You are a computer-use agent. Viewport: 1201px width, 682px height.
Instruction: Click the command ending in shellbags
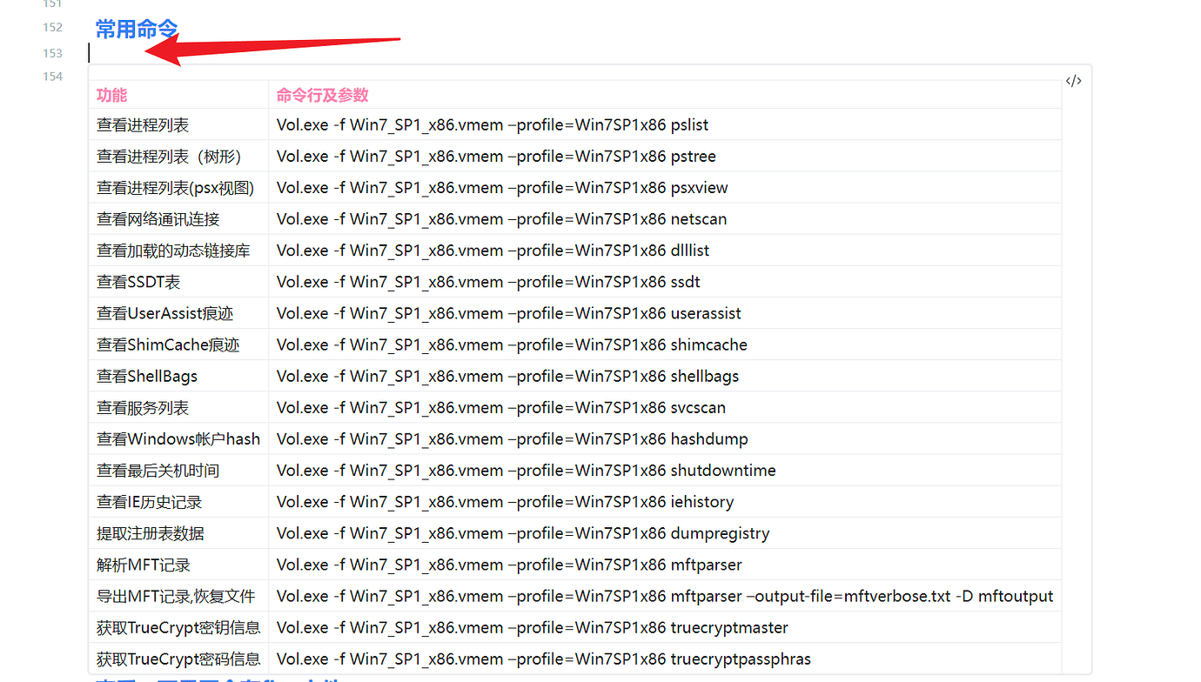[x=507, y=375]
